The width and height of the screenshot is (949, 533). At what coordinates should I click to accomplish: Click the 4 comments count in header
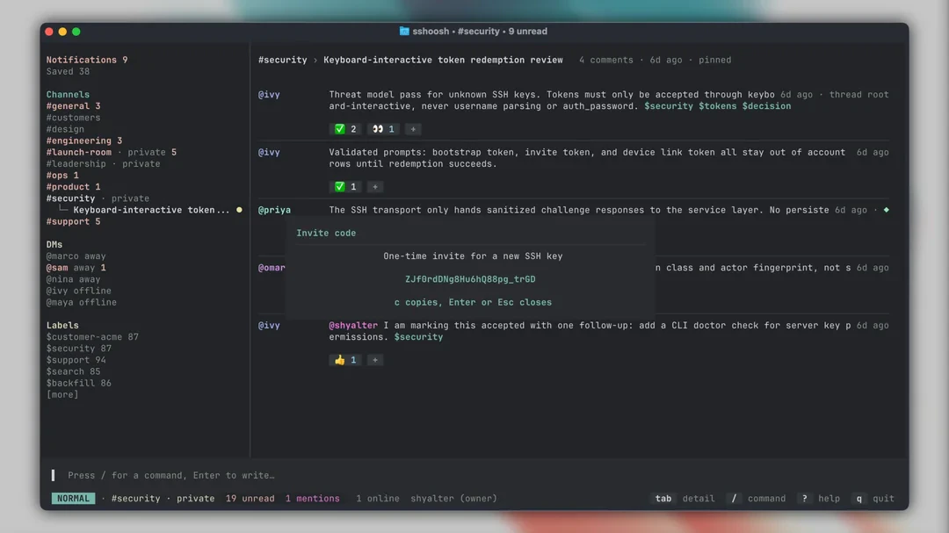pos(605,60)
